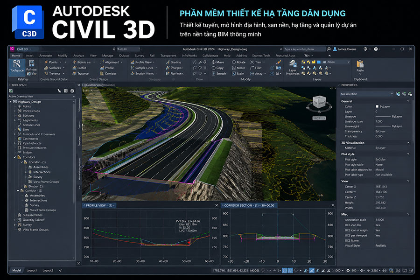Click the Move tool in Modify panel
This screenshot has width=420, height=280.
(218, 62)
